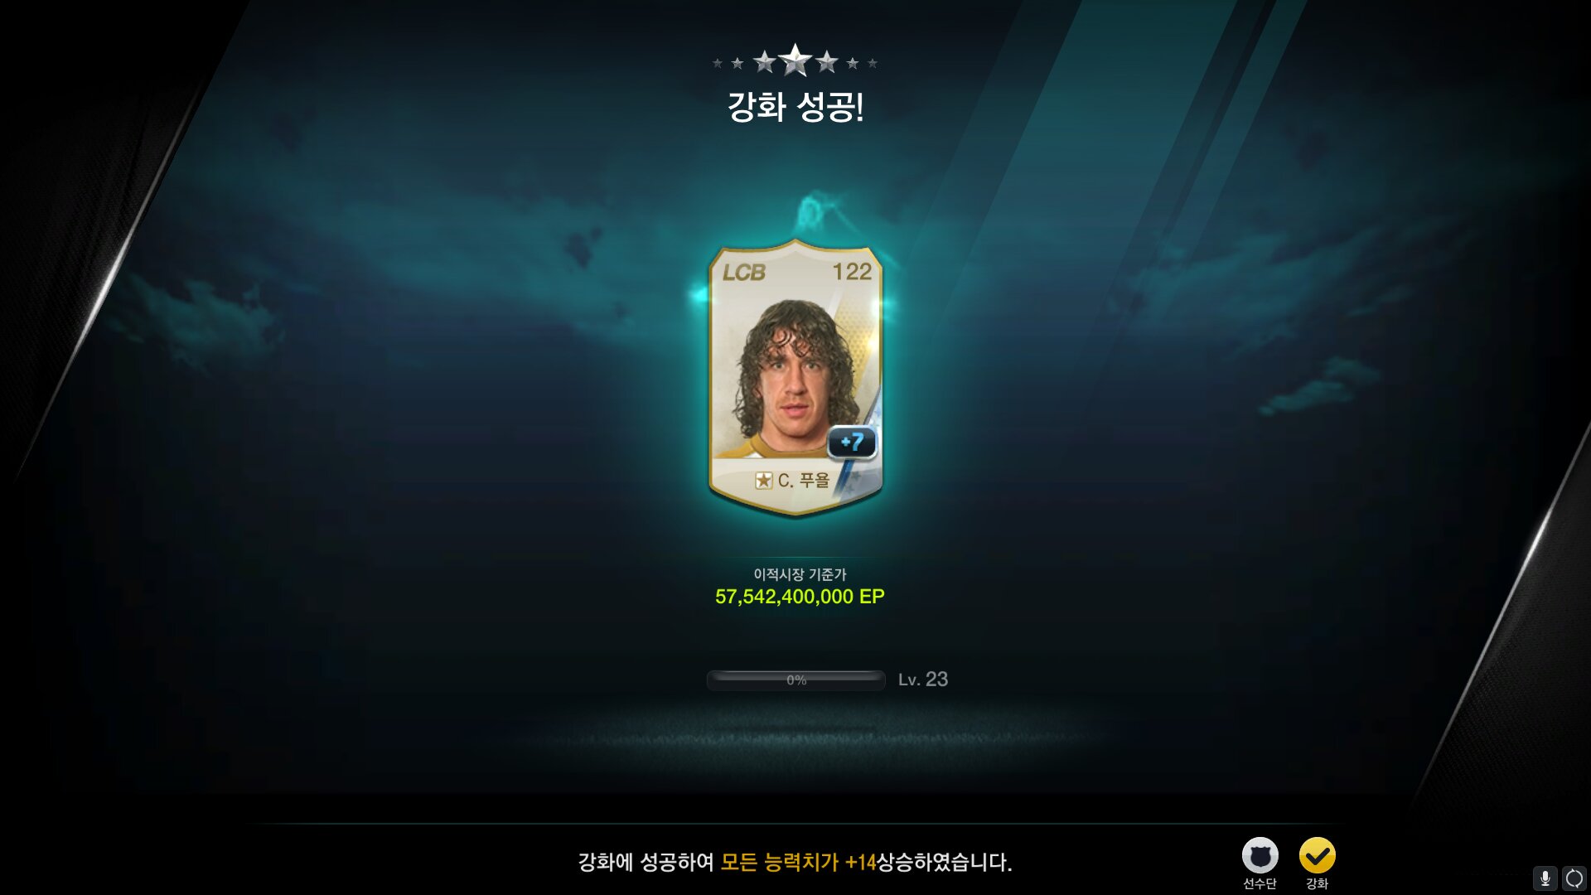
Task: Click the large center star above 강화 성공!
Action: tap(795, 60)
